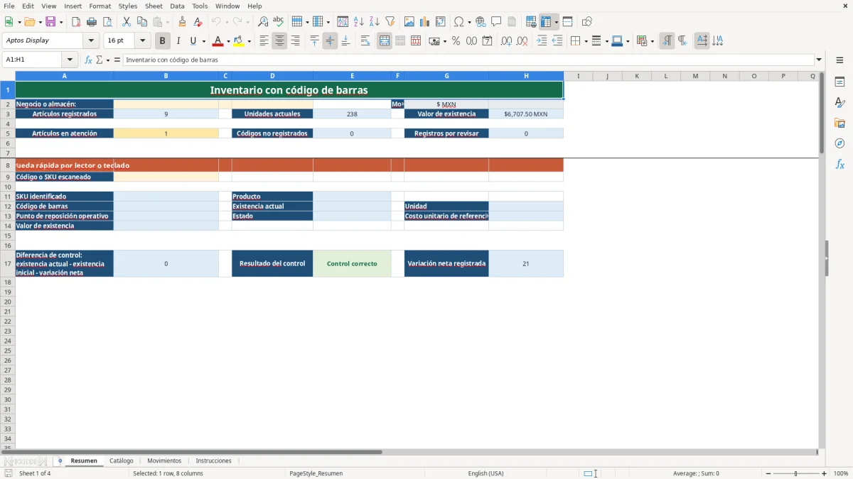
Task: Click the zoom out minus button
Action: coord(769,473)
